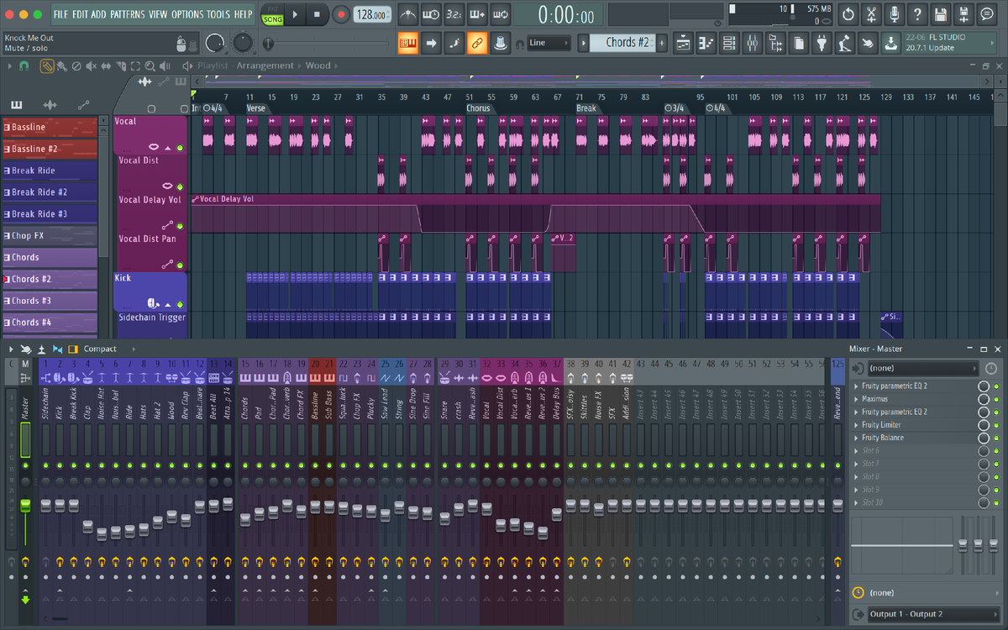The image size is (1008, 630).
Task: Click the Chorus timeline marker
Action: click(478, 108)
